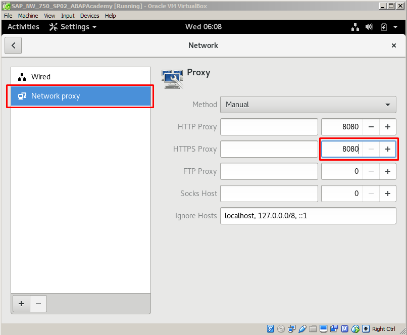Open the system menu dropdown arrow

coord(395,27)
